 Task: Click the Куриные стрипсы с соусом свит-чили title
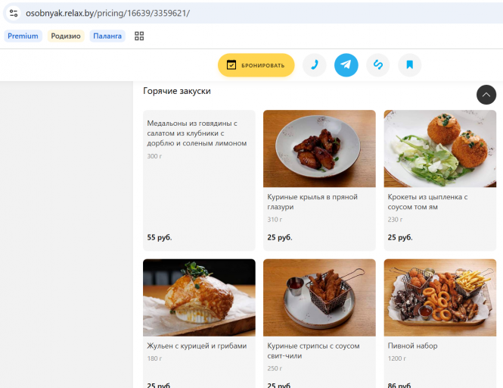coord(313,351)
